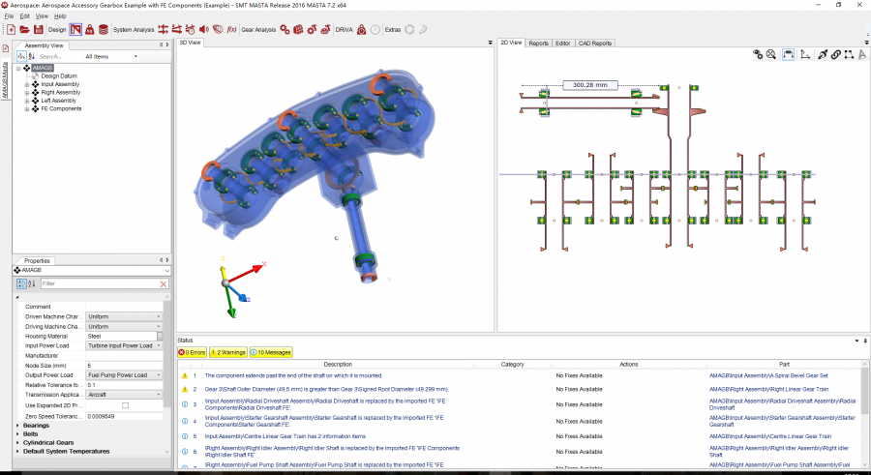Click the 2D view visibility settings icon
The height and width of the screenshot is (475, 871).
[x=758, y=54]
